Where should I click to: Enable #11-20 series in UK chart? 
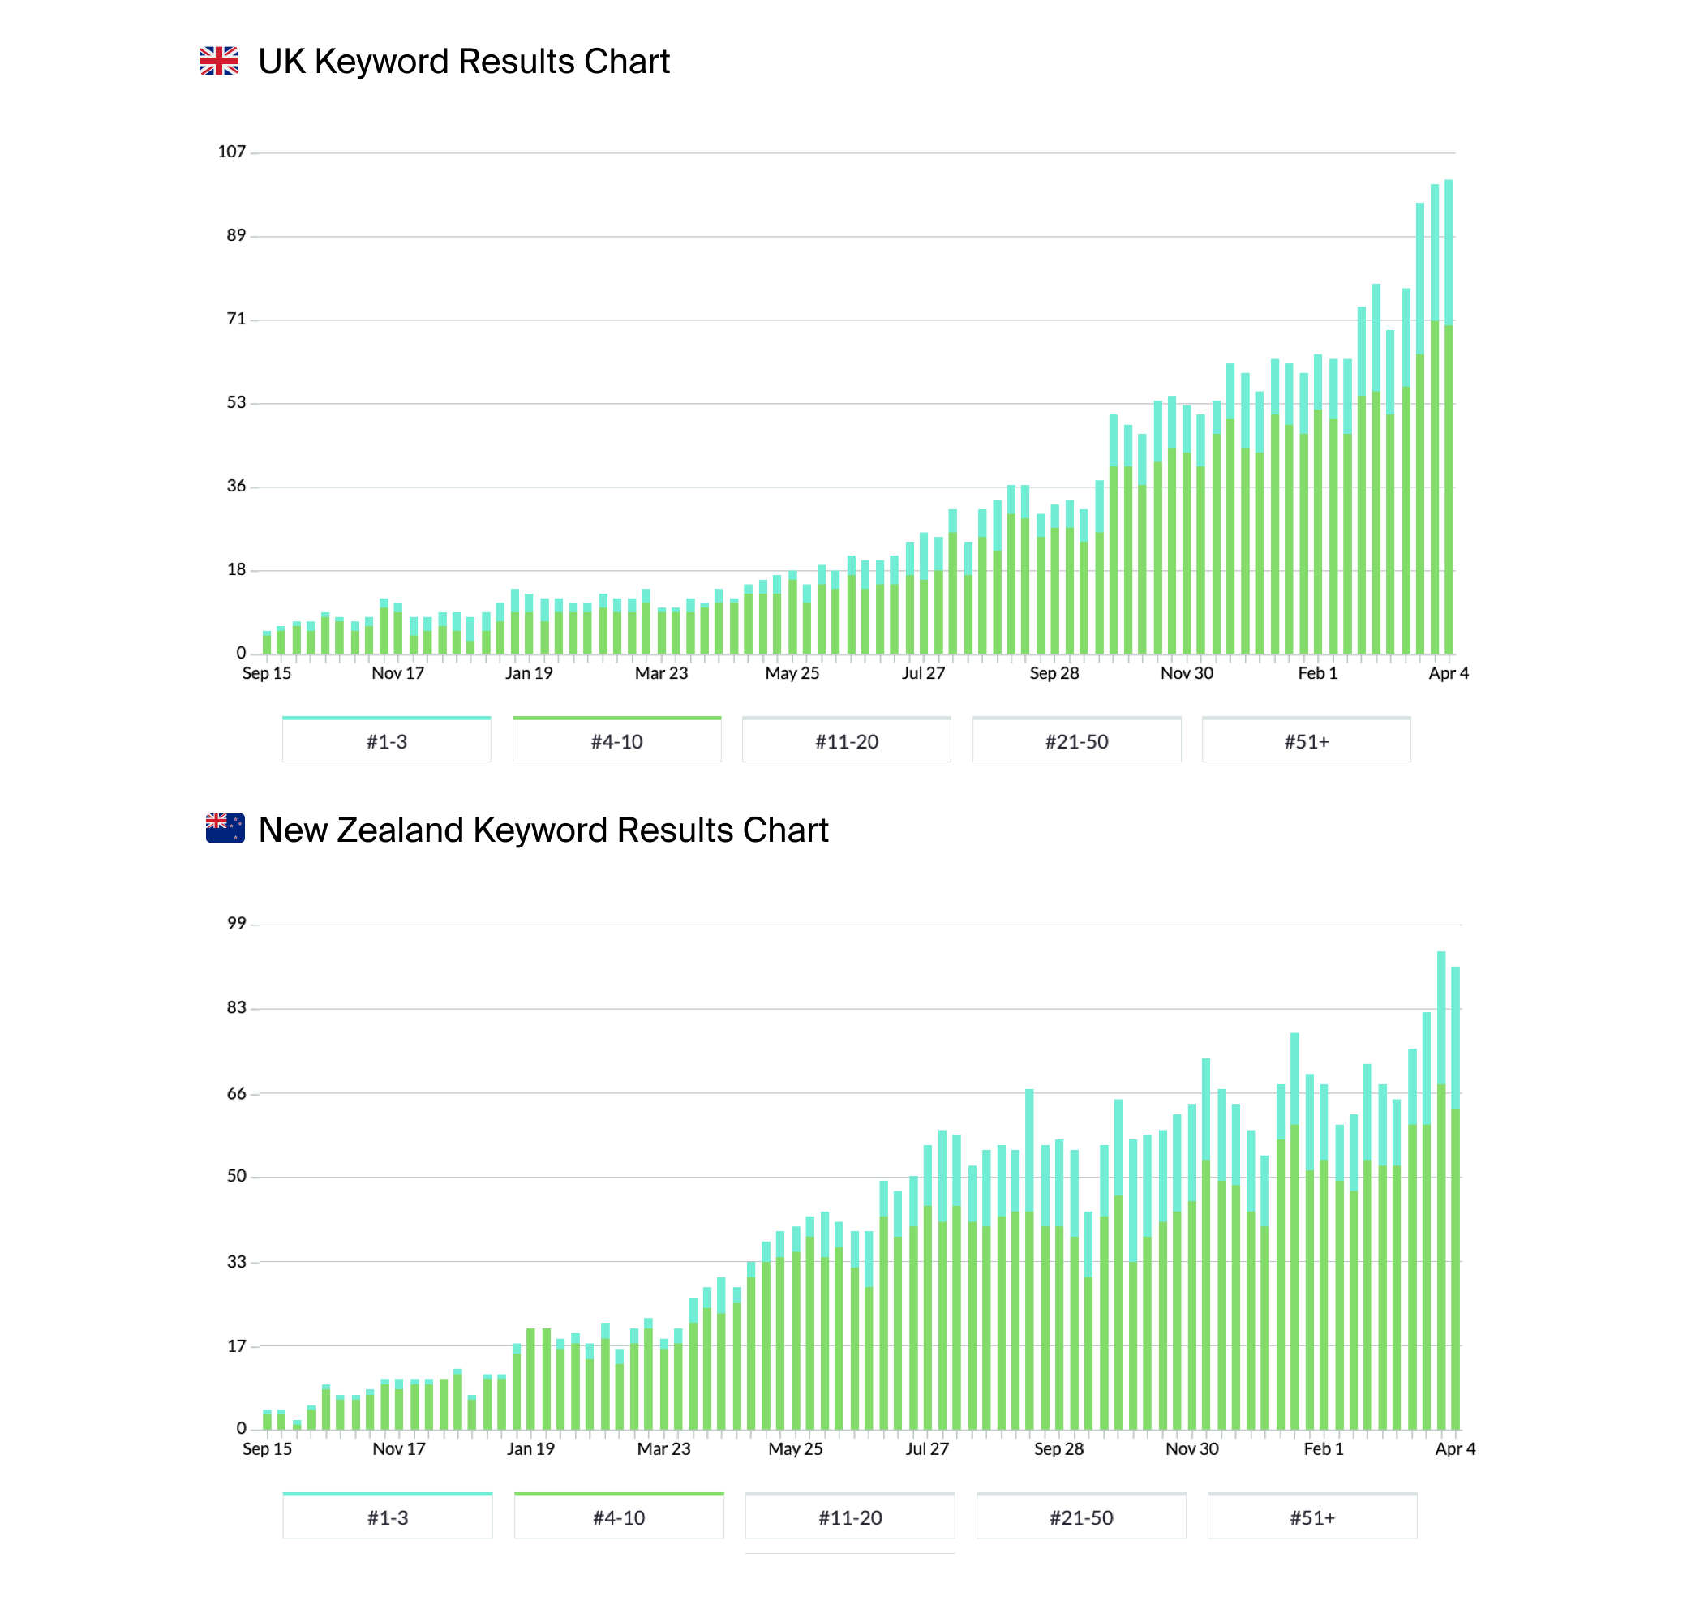tap(846, 740)
